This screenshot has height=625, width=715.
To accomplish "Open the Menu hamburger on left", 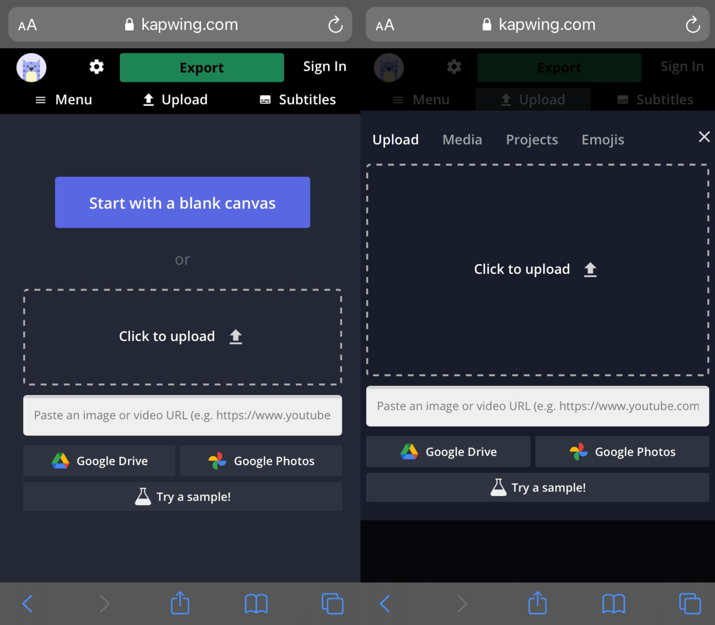I will tap(64, 100).
